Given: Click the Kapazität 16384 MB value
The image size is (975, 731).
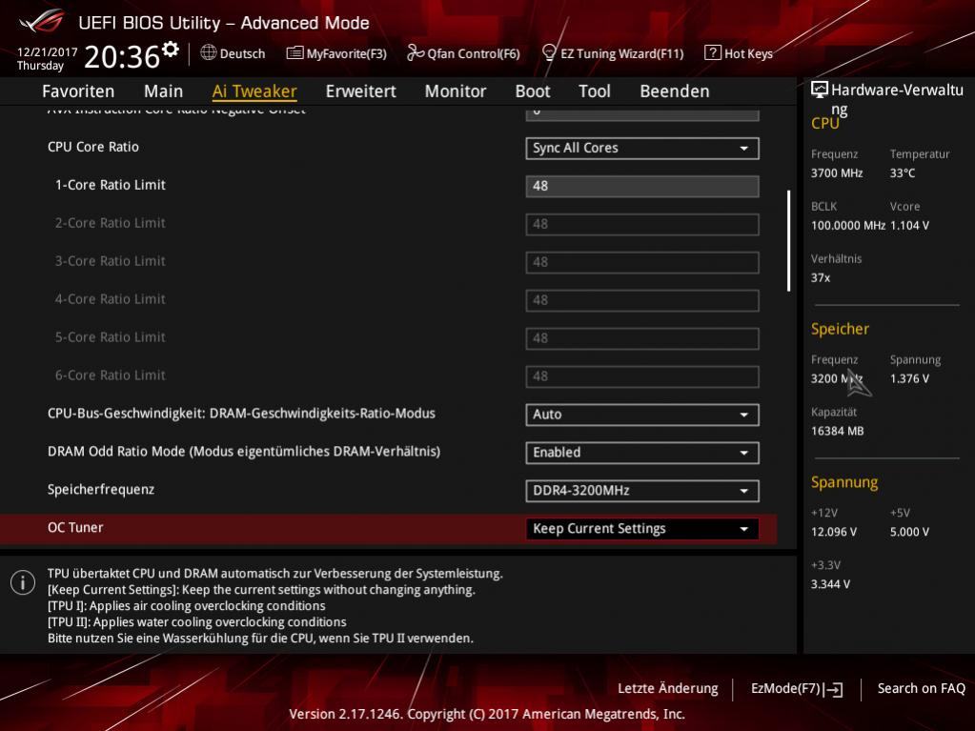Looking at the screenshot, I should click(x=838, y=432).
